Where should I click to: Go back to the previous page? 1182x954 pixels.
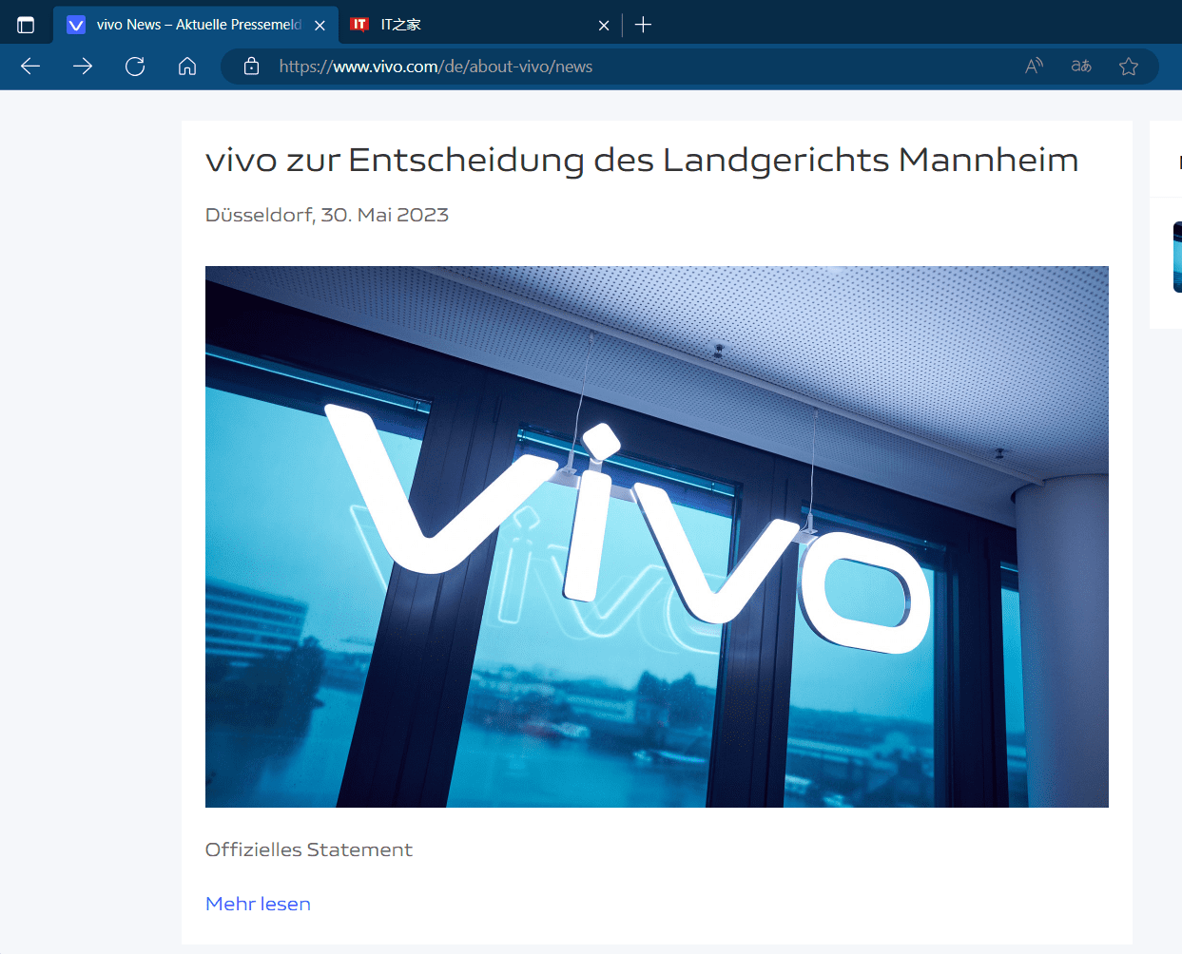click(x=30, y=66)
